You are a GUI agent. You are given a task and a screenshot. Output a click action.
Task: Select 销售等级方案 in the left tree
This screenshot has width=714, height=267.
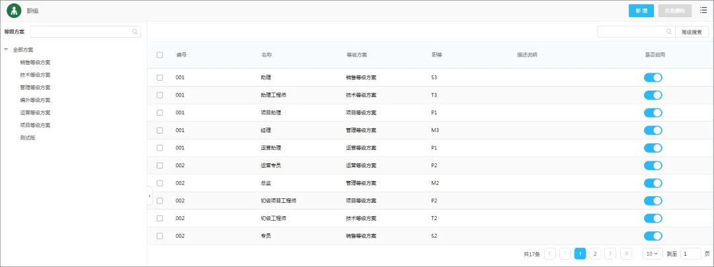pyautogui.click(x=35, y=62)
